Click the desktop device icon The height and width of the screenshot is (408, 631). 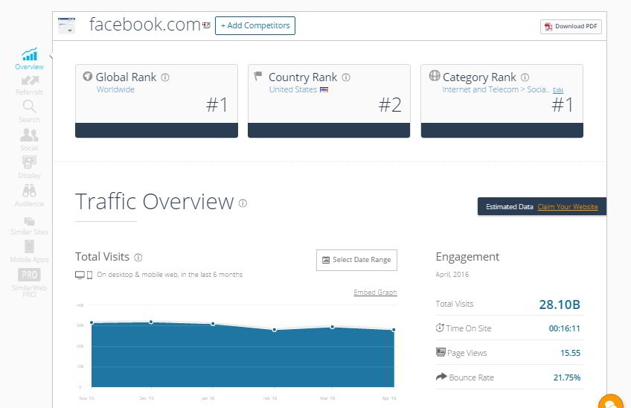pyautogui.click(x=80, y=275)
